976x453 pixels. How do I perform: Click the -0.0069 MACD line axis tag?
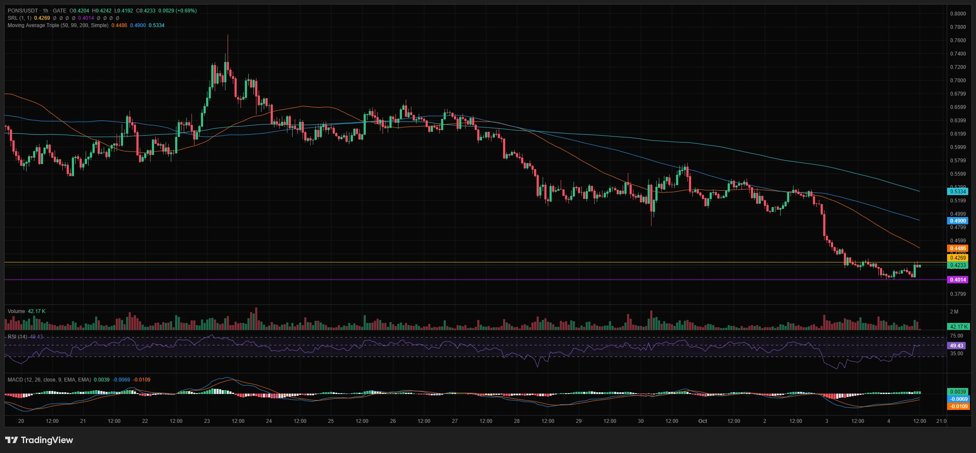click(959, 399)
